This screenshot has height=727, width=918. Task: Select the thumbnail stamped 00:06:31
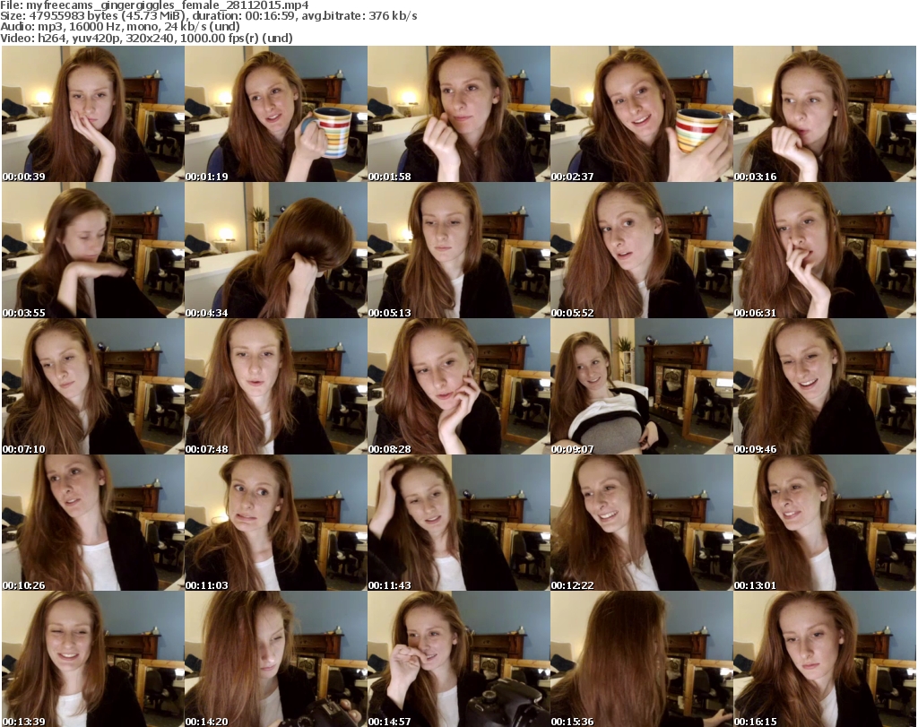(x=825, y=250)
